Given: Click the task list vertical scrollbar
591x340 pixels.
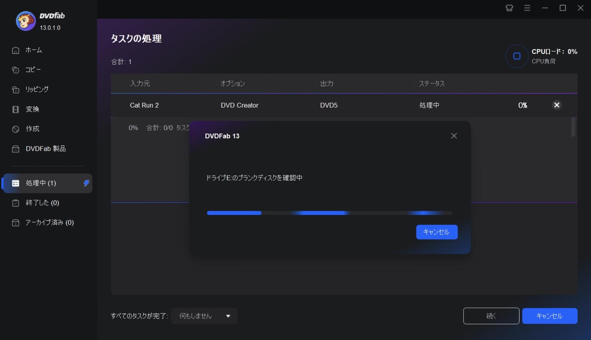Looking at the screenshot, I should (x=573, y=127).
